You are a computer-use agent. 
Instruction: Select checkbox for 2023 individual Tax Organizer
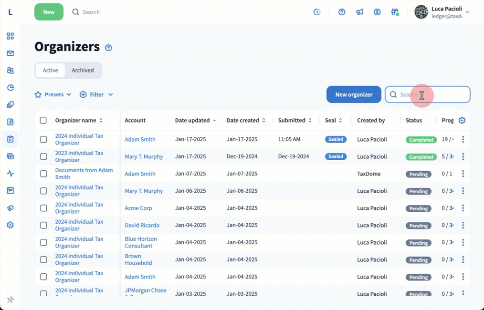tap(43, 156)
